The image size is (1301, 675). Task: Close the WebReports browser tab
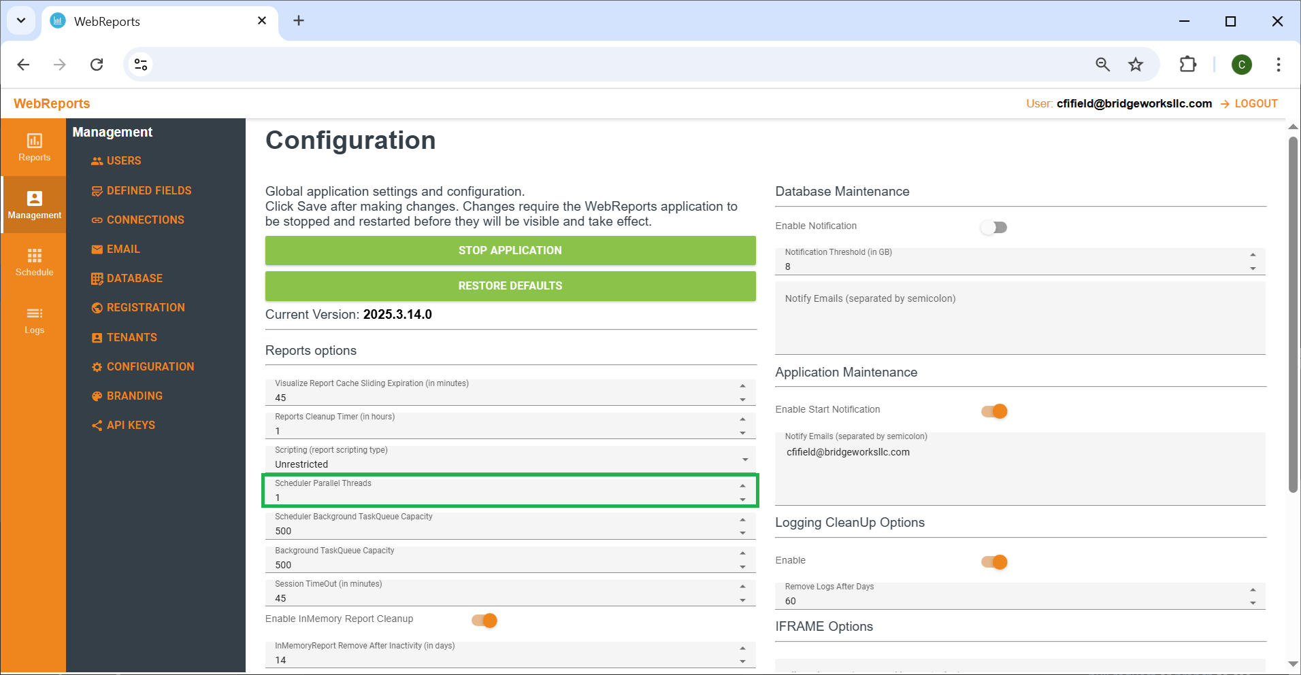tap(262, 21)
